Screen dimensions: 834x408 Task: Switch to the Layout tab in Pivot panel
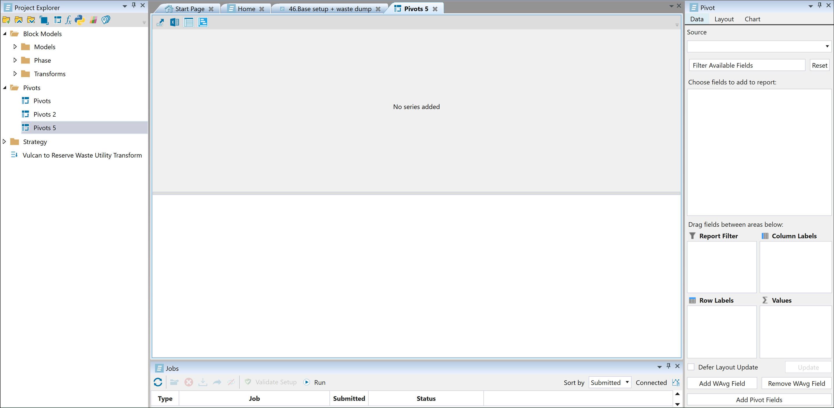(724, 19)
